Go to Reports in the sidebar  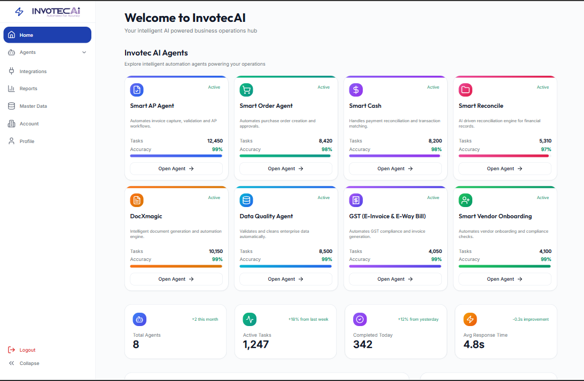pos(28,89)
